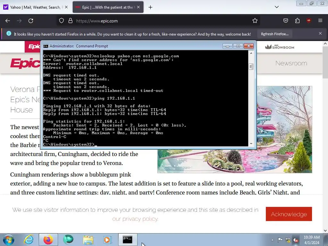Click the Firefox taskbar icon
Image resolution: width=328 pixels, height=246 pixels.
pos(48,240)
